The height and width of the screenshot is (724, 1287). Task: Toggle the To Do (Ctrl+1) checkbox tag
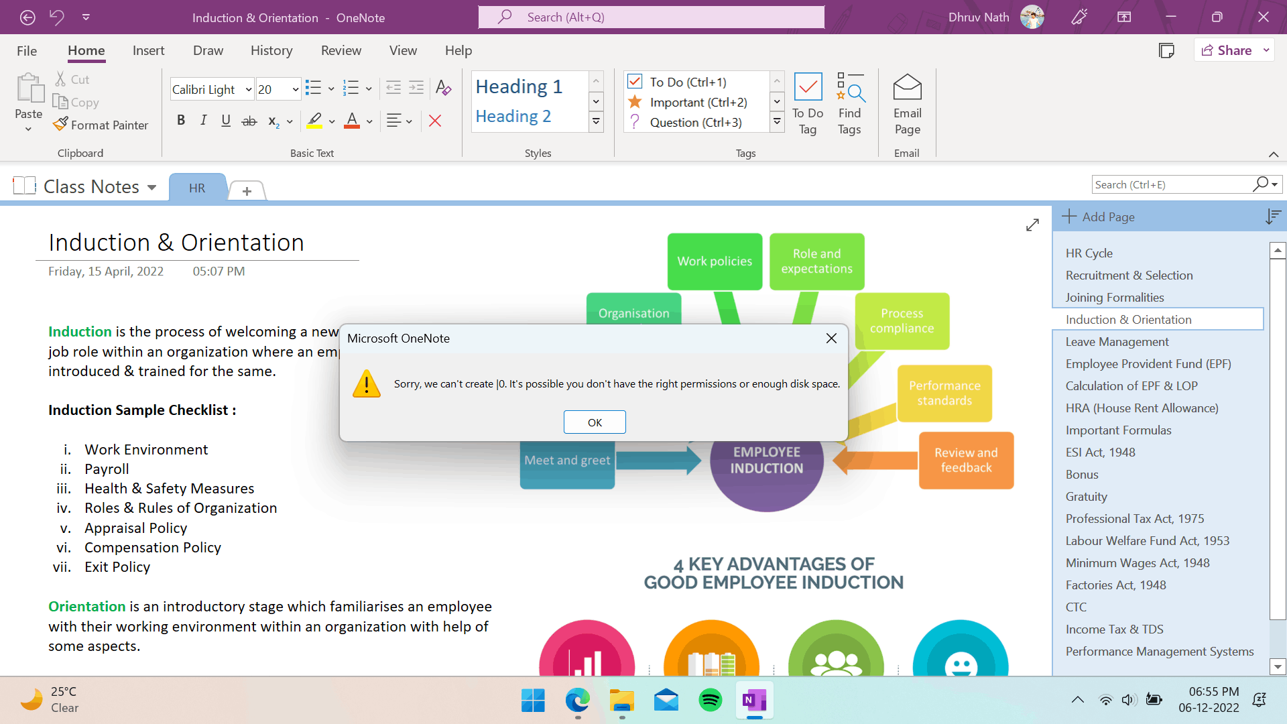[635, 82]
